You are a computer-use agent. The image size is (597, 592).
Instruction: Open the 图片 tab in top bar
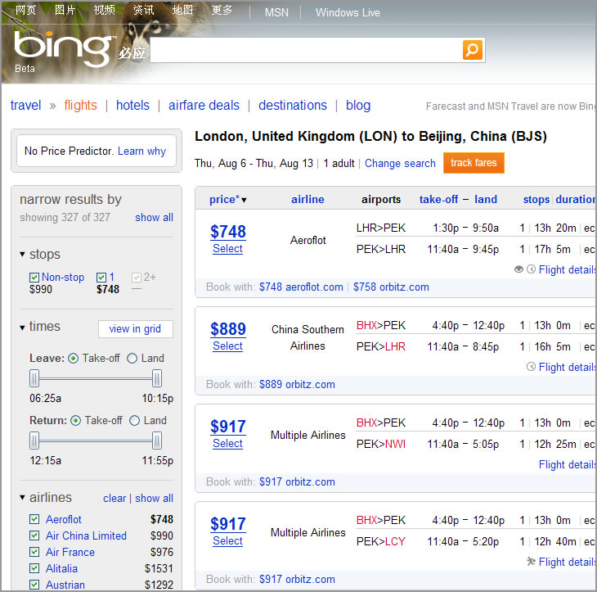point(65,10)
